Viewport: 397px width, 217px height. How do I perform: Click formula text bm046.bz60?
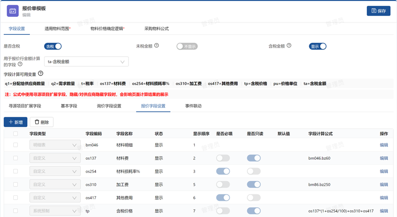click(319, 158)
